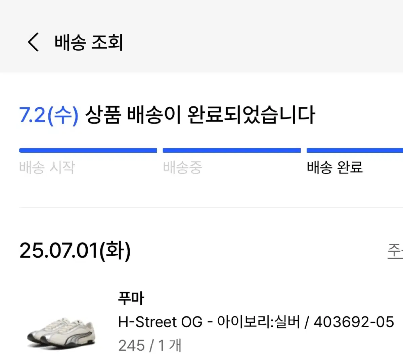Click the middle progress bar above 배송중
The width and height of the screenshot is (403, 355).
pos(232,150)
